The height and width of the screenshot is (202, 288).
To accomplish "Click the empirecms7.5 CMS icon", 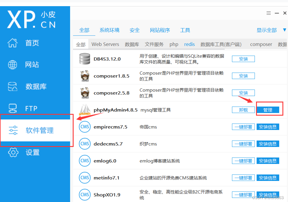I will (x=85, y=127).
